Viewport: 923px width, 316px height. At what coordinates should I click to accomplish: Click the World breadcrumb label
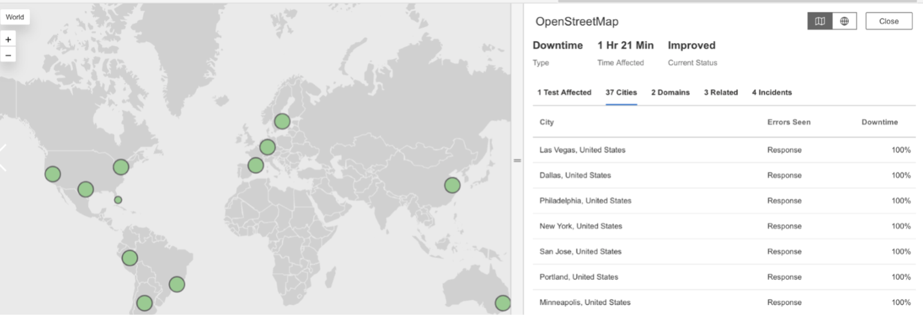pos(15,17)
